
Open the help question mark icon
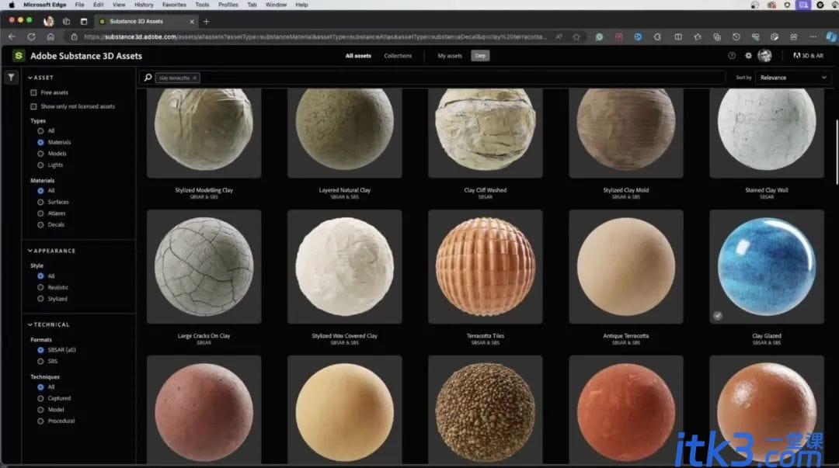tap(732, 56)
